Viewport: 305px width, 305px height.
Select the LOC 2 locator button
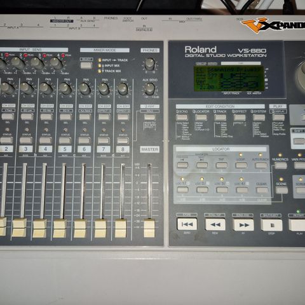tap(202, 190)
